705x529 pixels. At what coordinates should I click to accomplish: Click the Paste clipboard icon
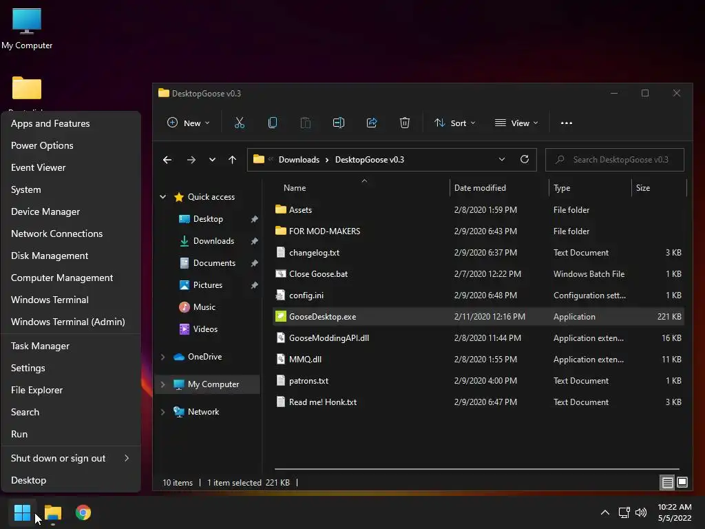[x=305, y=123]
